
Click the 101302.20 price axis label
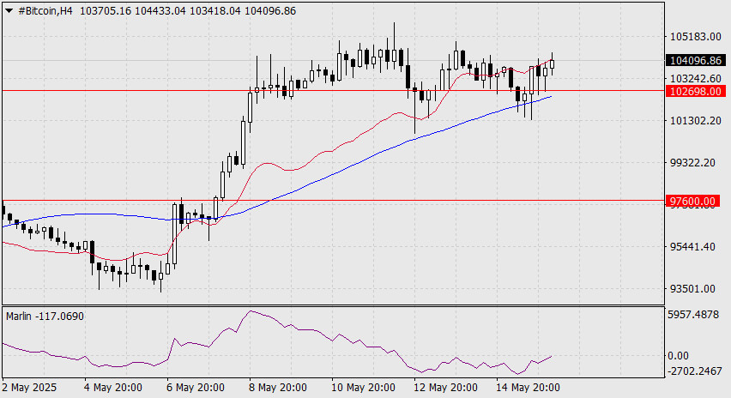tap(696, 121)
